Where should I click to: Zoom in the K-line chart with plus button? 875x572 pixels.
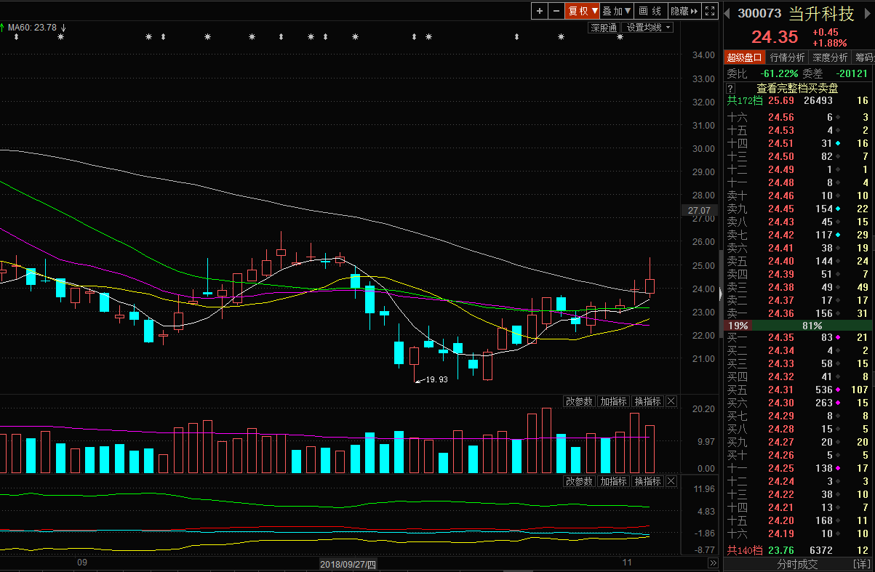click(539, 11)
